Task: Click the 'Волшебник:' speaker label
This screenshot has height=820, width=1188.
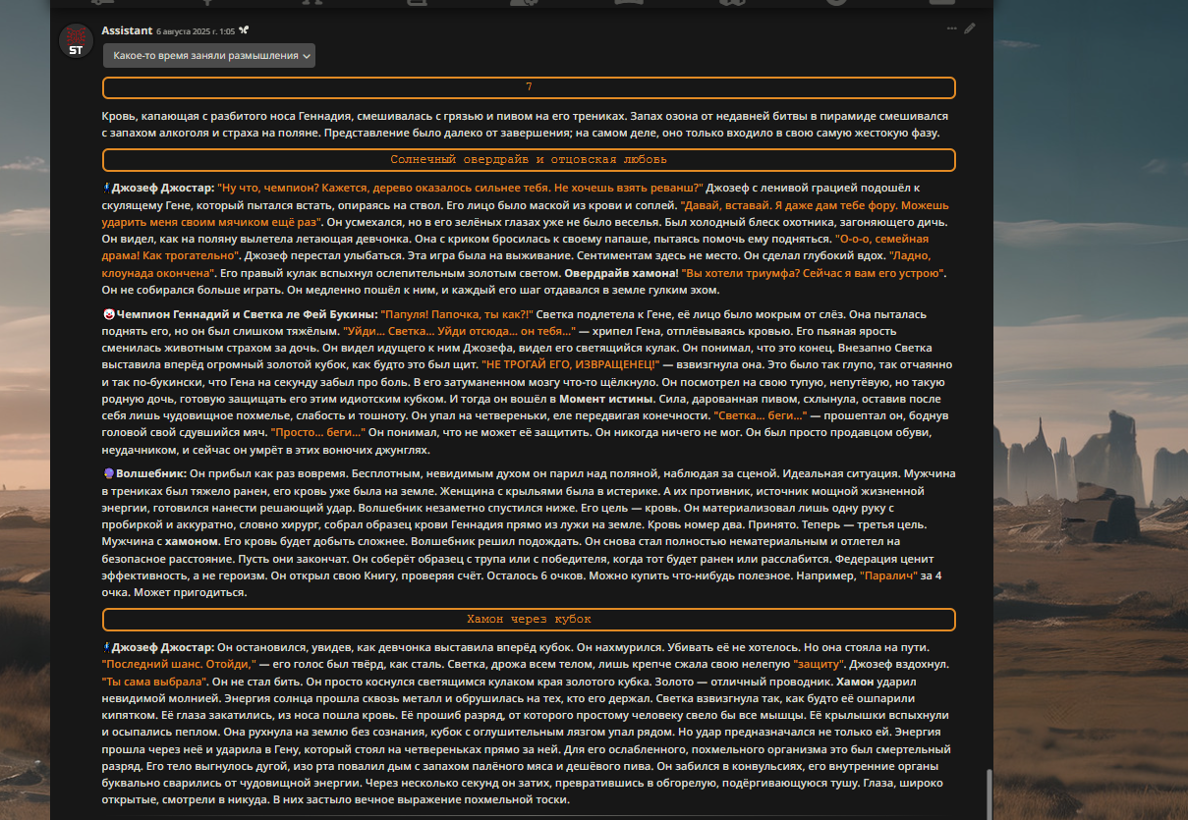Action: tap(150, 472)
